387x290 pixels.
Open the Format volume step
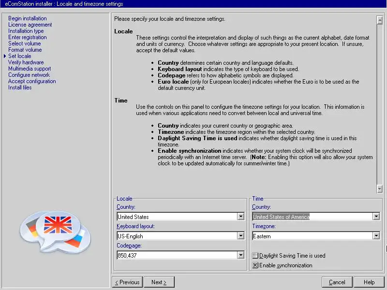(x=25, y=50)
